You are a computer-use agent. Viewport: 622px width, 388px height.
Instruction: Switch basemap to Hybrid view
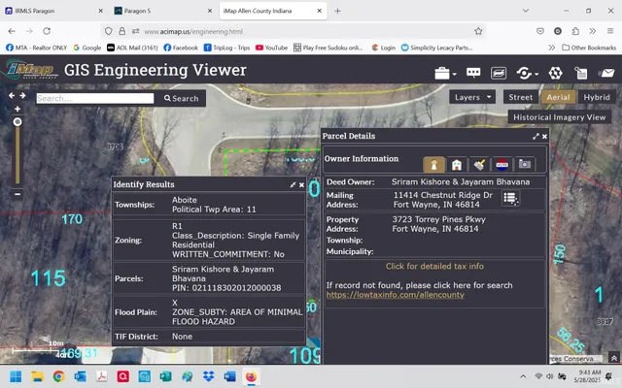(596, 97)
